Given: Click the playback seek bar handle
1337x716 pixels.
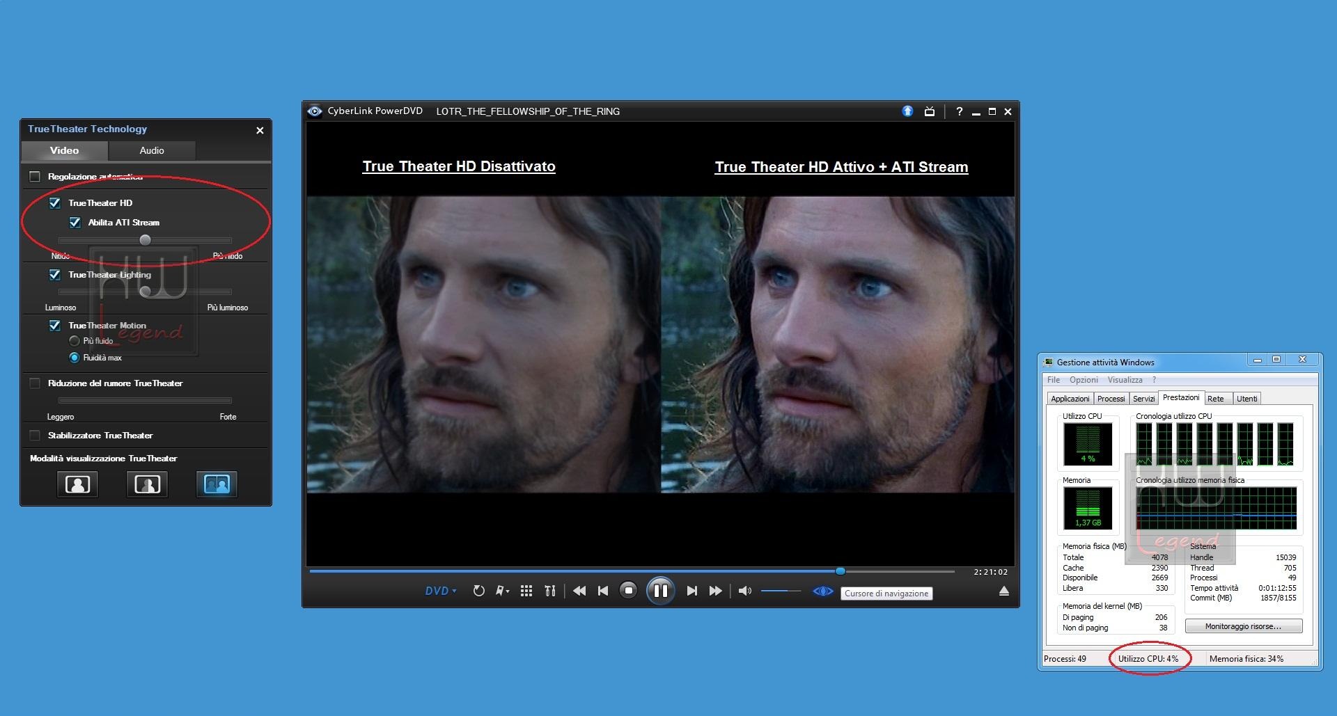Looking at the screenshot, I should coord(840,571).
